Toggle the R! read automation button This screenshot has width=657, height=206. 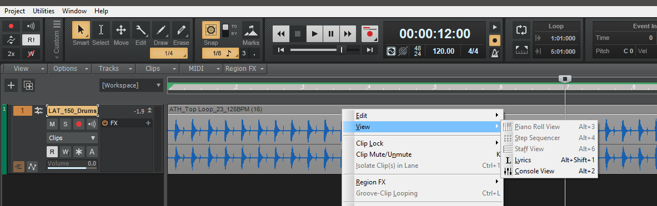(x=31, y=40)
